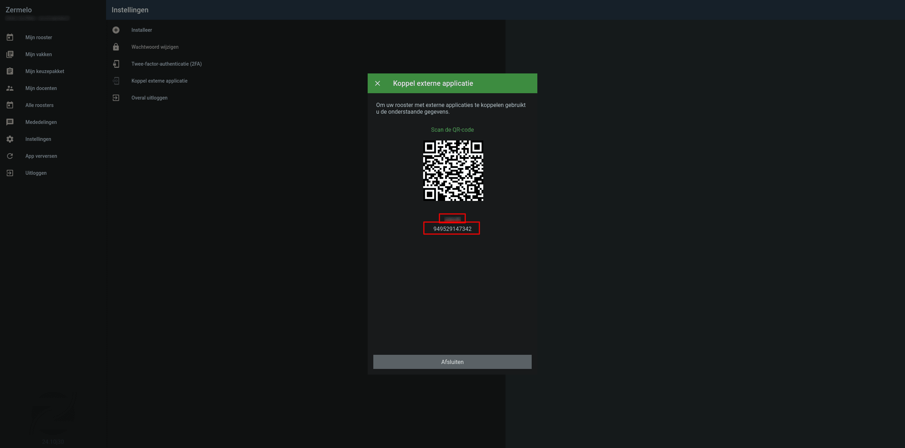This screenshot has width=905, height=448.
Task: Choose Overal uitloggen in settings list
Action: pos(149,98)
